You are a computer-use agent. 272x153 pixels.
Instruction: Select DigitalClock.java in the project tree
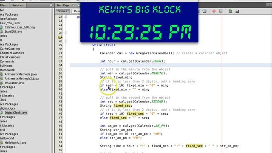16,113
